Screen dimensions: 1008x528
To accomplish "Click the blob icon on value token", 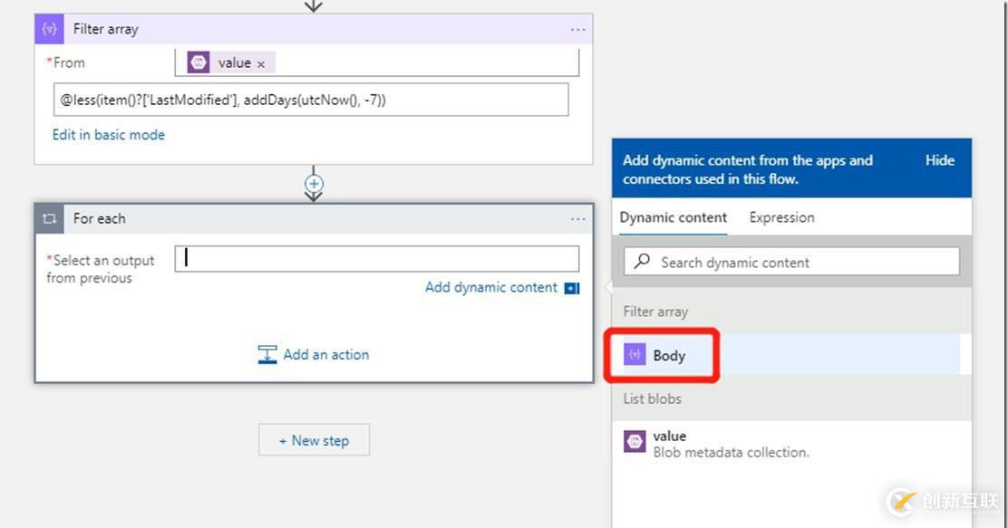I will point(199,62).
